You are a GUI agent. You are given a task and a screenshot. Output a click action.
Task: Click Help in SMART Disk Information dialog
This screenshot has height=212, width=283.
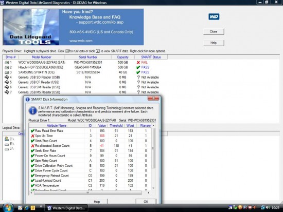pyautogui.click(x=97, y=202)
